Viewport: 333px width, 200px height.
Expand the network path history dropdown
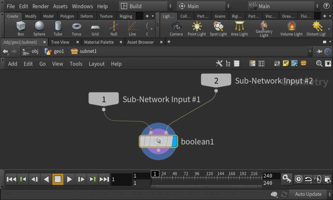tap(310, 51)
